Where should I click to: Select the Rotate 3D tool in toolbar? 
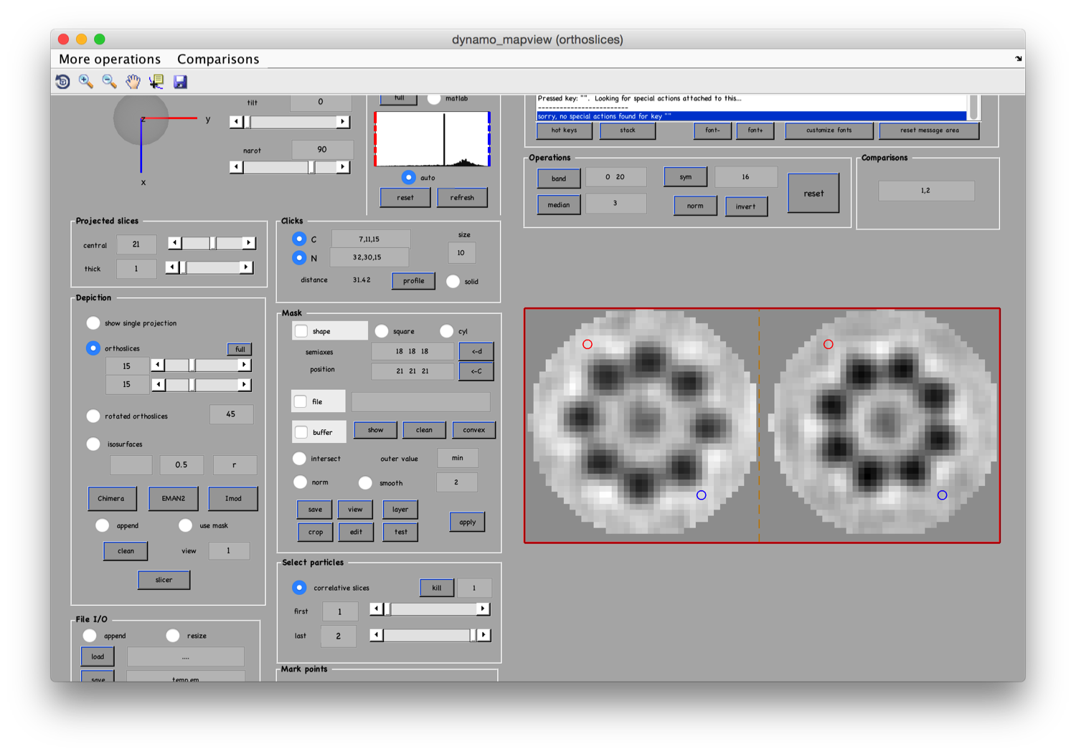tap(63, 82)
